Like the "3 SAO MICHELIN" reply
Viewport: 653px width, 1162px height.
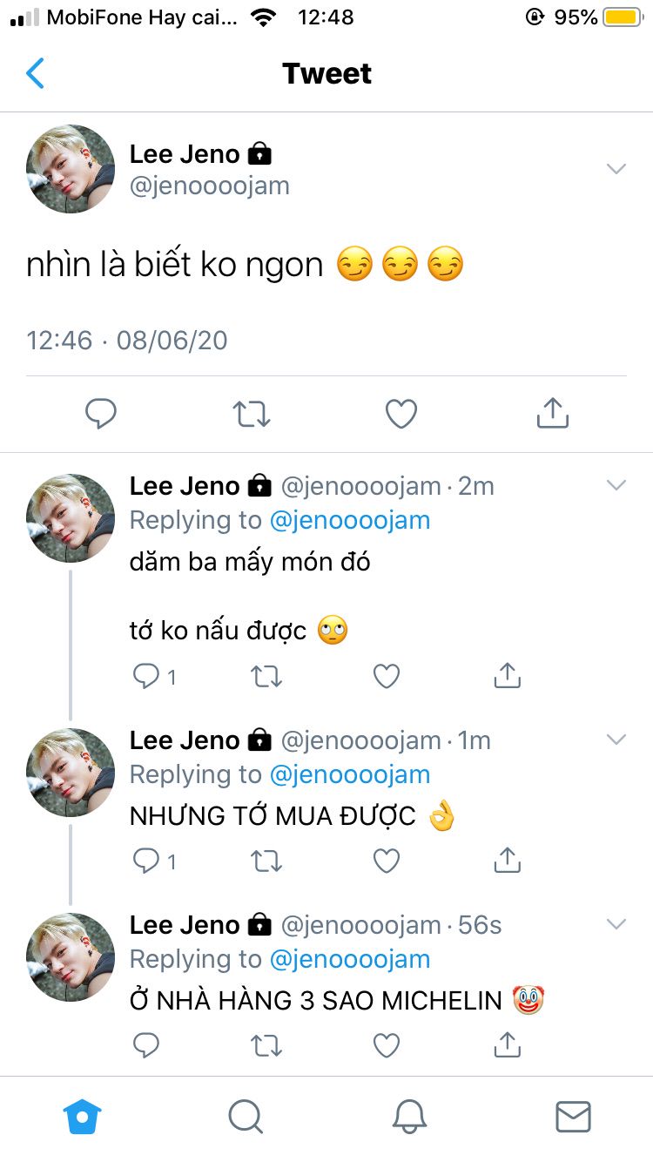click(386, 1045)
